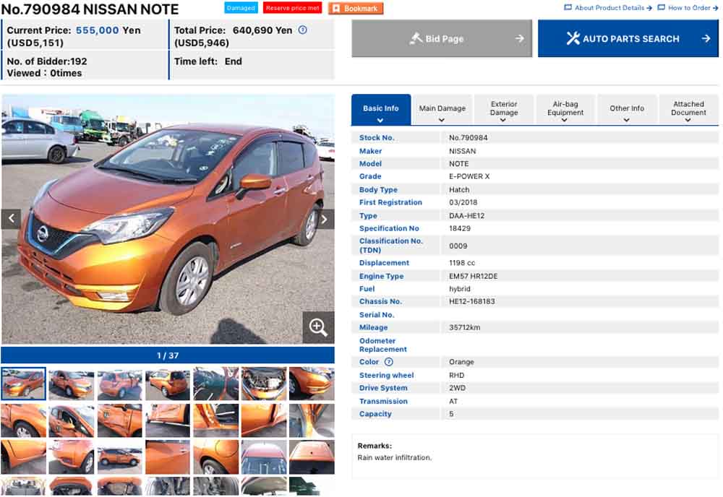This screenshot has height=497, width=723.
Task: Click chevron under Attached Document tab
Action: coord(688,120)
